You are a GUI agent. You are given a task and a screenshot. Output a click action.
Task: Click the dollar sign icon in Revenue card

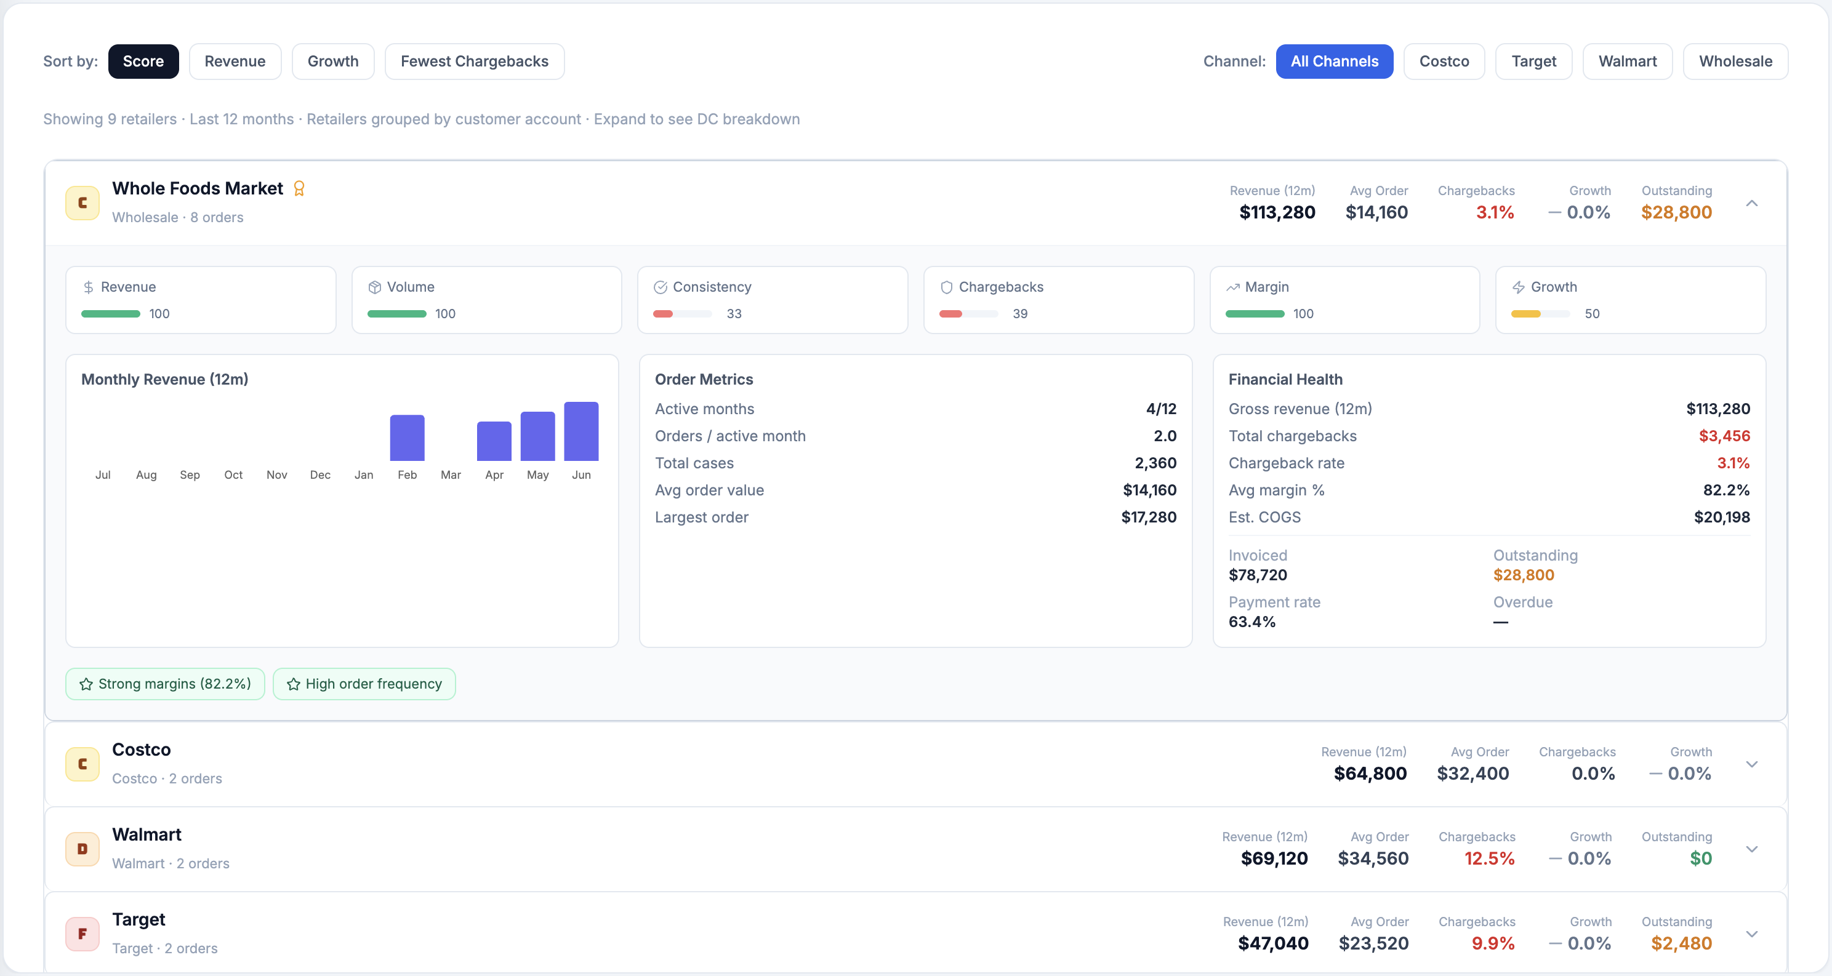[x=88, y=287]
